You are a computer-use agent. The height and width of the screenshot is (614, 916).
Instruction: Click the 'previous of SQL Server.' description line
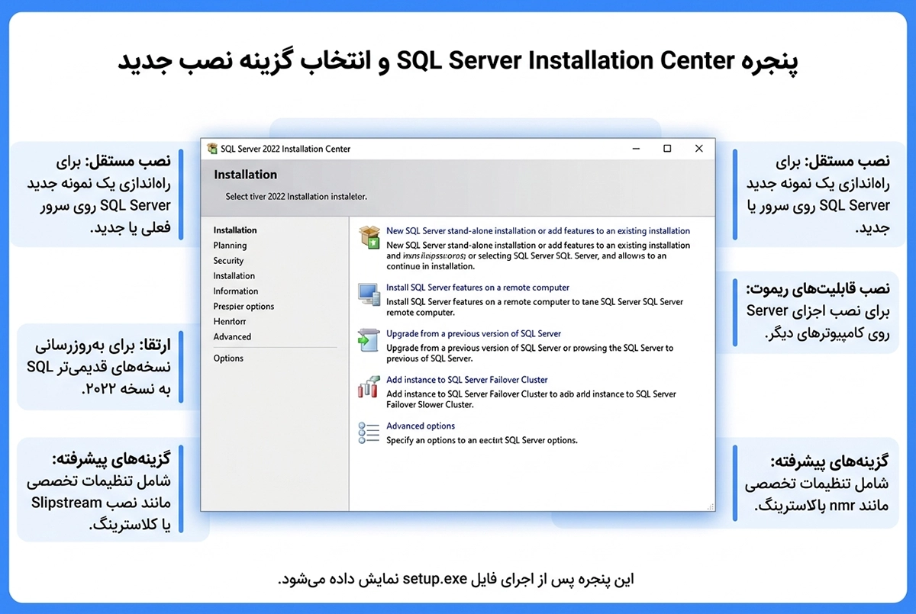[430, 358]
